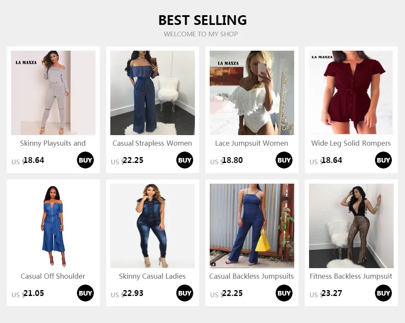Open the blue off-shoulder culotte jumpsuit image
This screenshot has height=323, width=405.
(53, 226)
